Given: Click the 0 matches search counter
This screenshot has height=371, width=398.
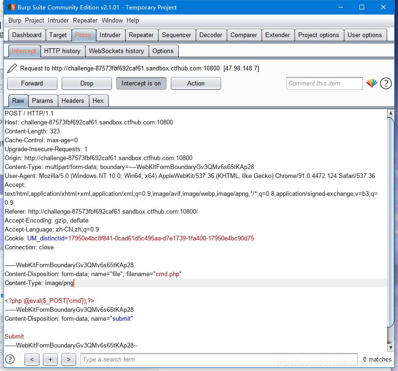Looking at the screenshot, I should tap(377, 359).
